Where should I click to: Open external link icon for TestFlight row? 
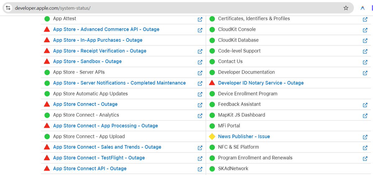tap(200, 159)
